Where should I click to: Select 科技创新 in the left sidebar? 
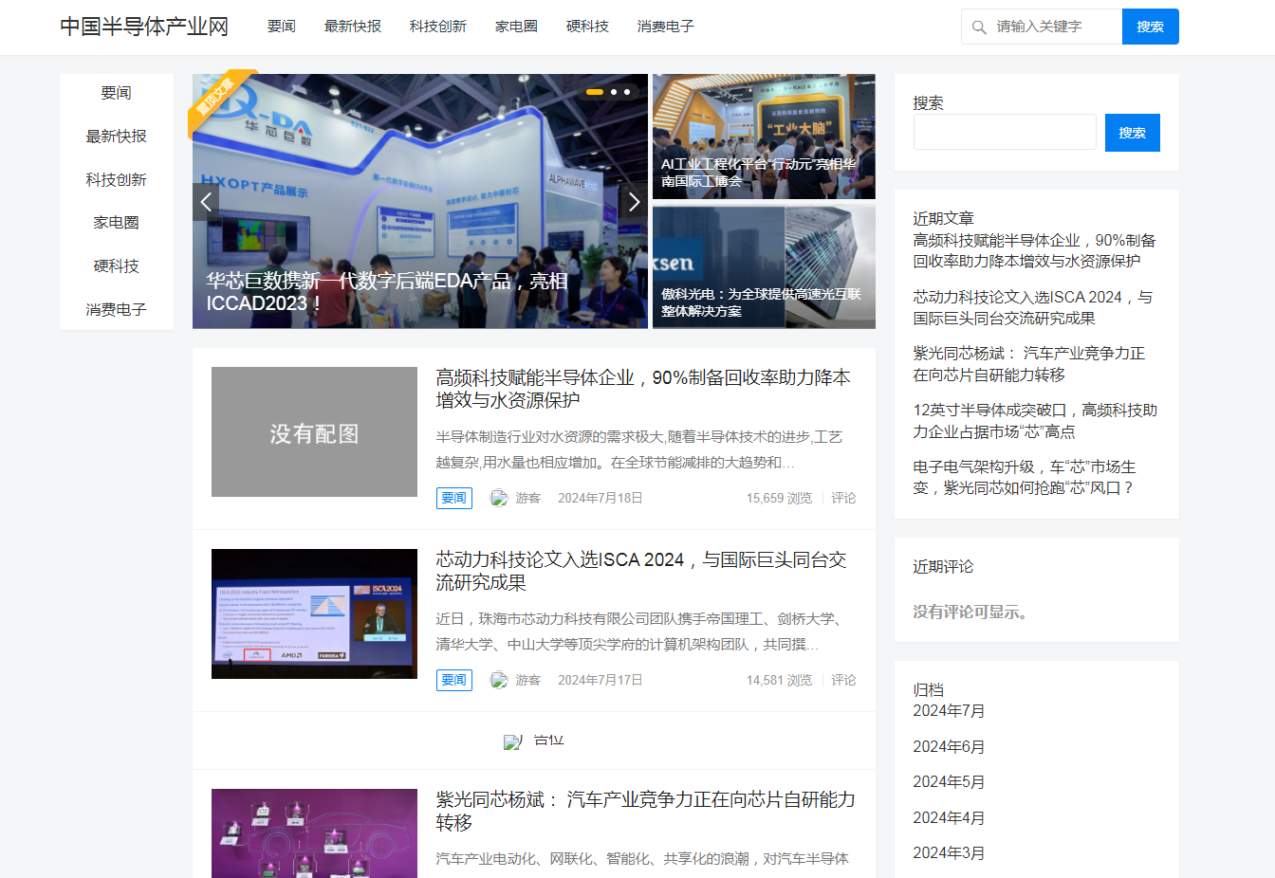coord(117,180)
